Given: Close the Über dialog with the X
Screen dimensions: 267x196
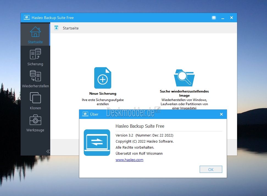Looking at the screenshot, I should tap(221, 114).
